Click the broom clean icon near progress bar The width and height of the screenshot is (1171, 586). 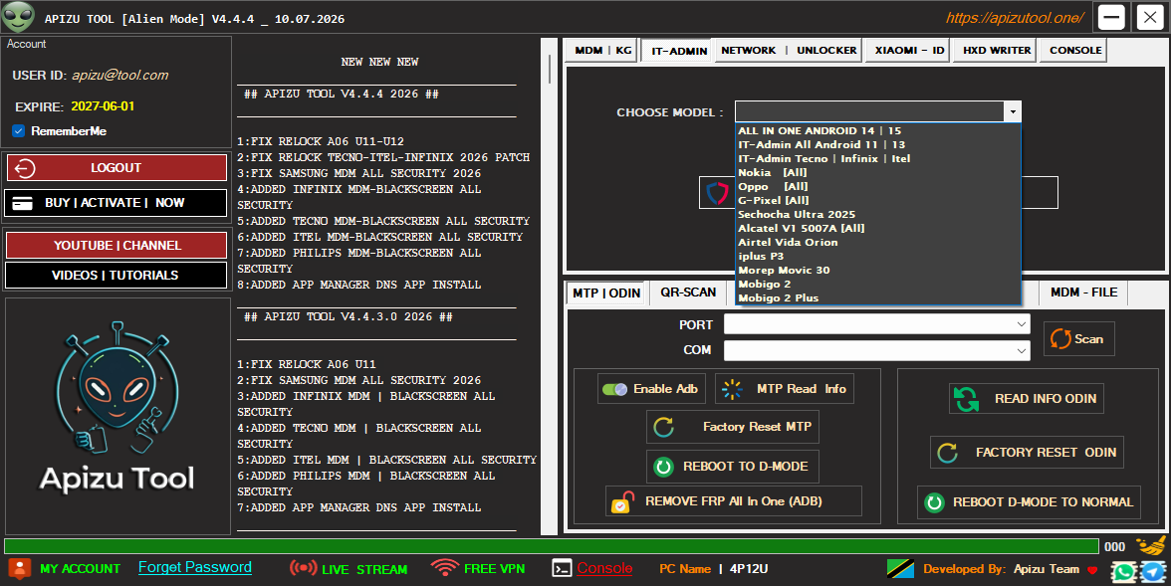1151,546
